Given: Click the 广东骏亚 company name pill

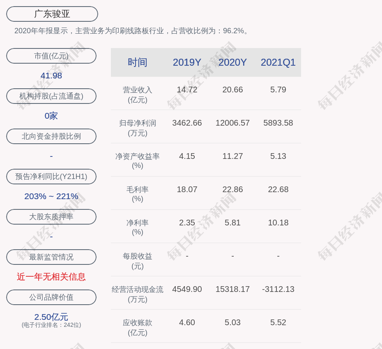Looking at the screenshot, I should point(52,14).
